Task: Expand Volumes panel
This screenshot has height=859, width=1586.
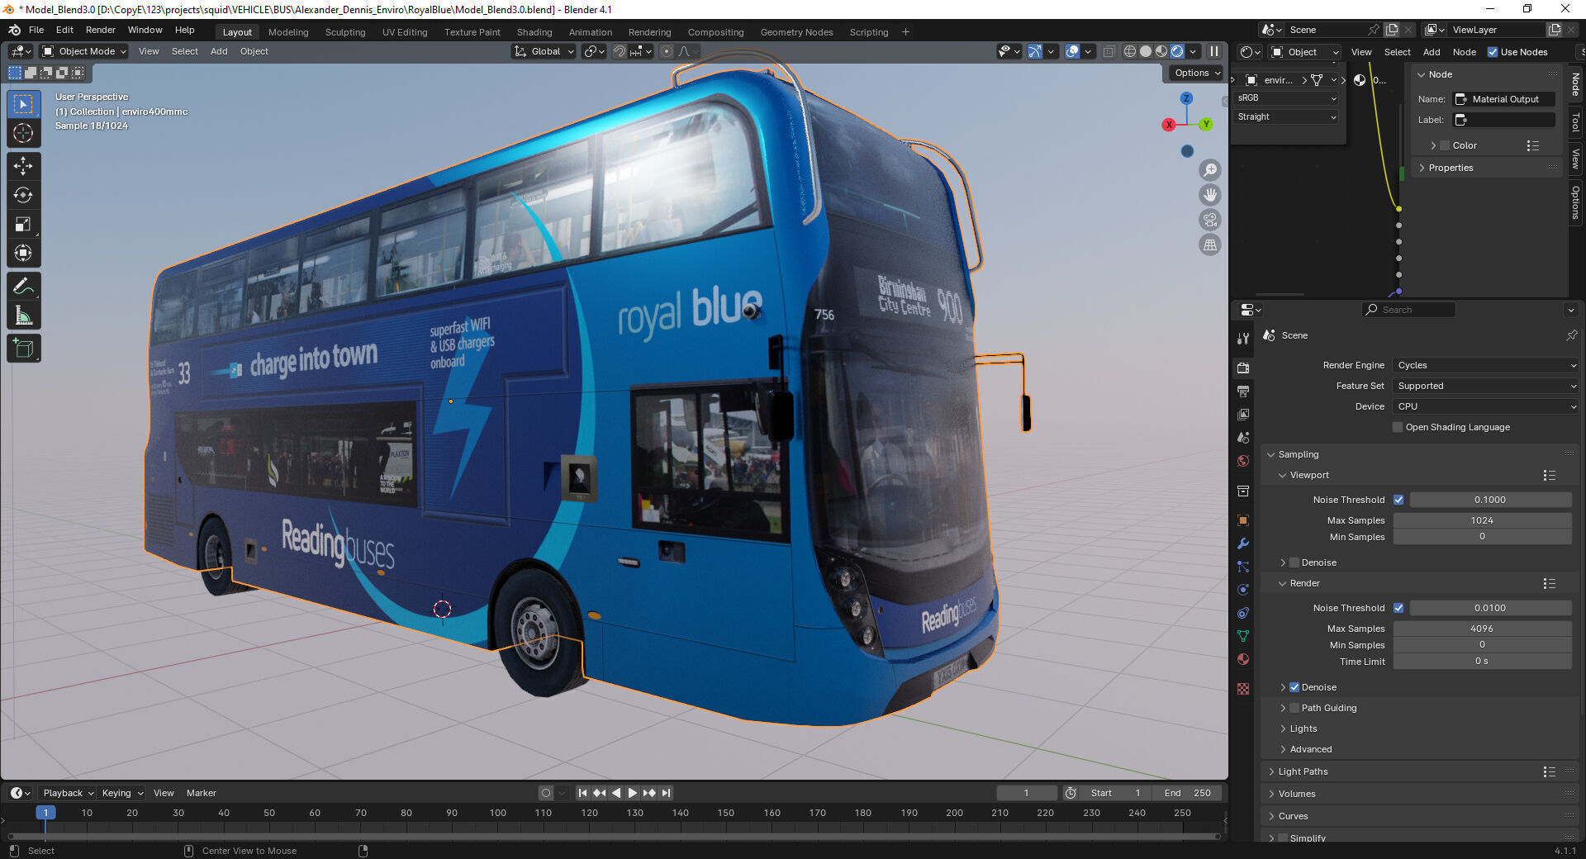Action: [x=1297, y=794]
